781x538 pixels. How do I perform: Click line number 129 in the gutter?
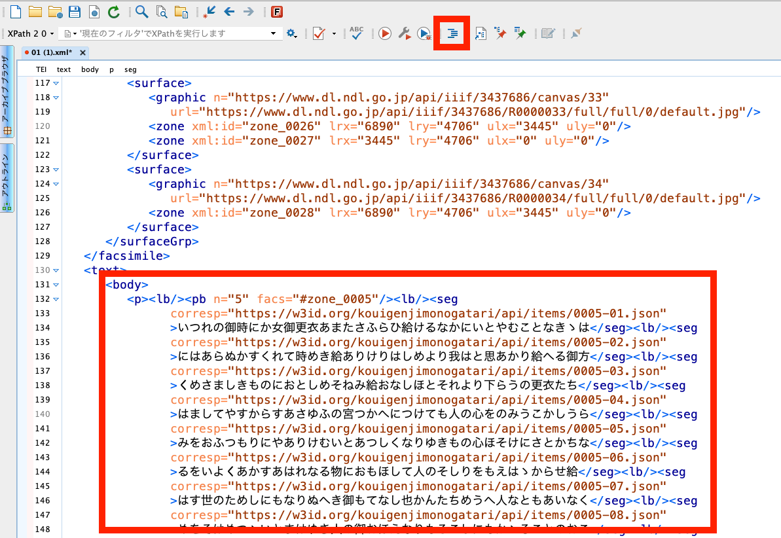[43, 255]
